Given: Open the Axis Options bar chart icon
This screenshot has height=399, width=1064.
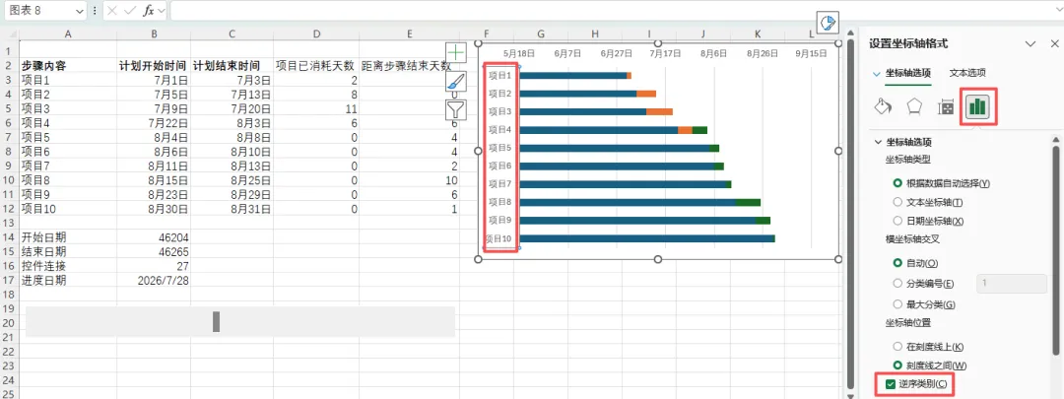Looking at the screenshot, I should (978, 106).
